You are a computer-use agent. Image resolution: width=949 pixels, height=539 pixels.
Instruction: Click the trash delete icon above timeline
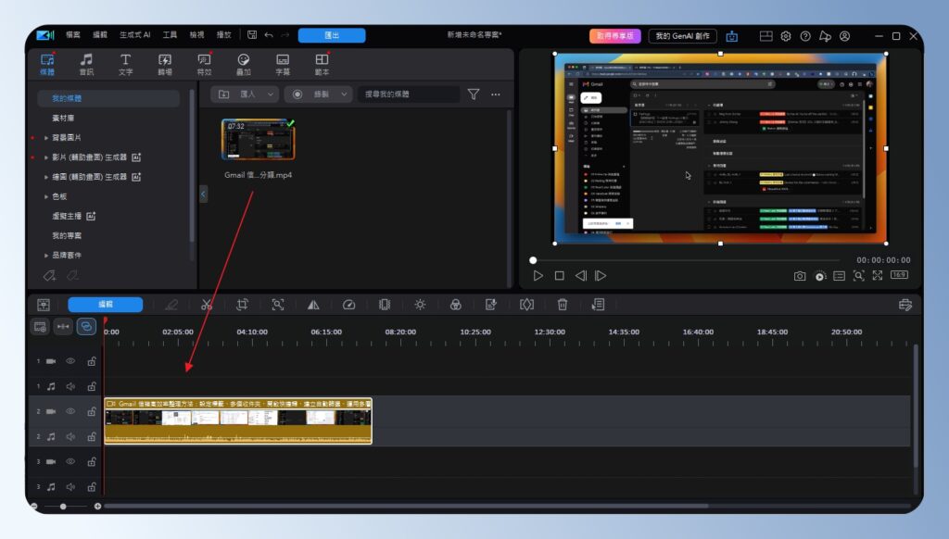pos(562,304)
